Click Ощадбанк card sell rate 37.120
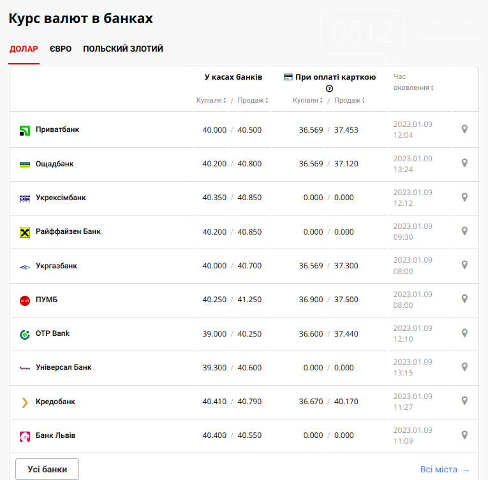Image resolution: width=488 pixels, height=480 pixels. pos(346,164)
